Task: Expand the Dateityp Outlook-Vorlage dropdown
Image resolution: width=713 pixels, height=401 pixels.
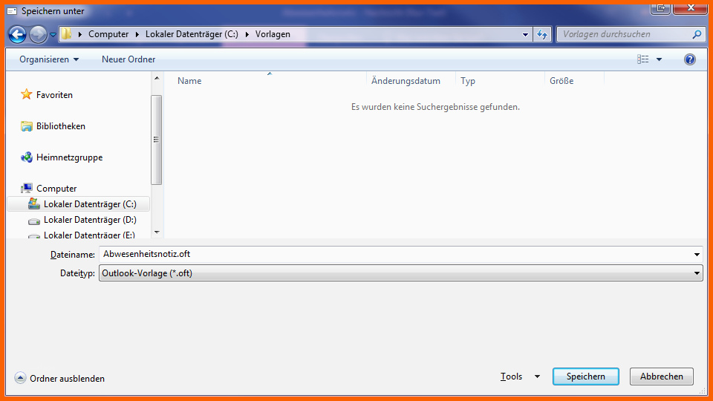Action: point(697,273)
